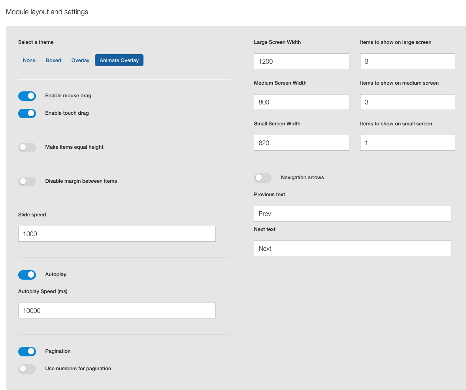Select the Animate Overlay theme button

tap(119, 61)
